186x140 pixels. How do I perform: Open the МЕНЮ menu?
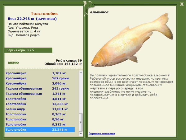(x=13, y=63)
